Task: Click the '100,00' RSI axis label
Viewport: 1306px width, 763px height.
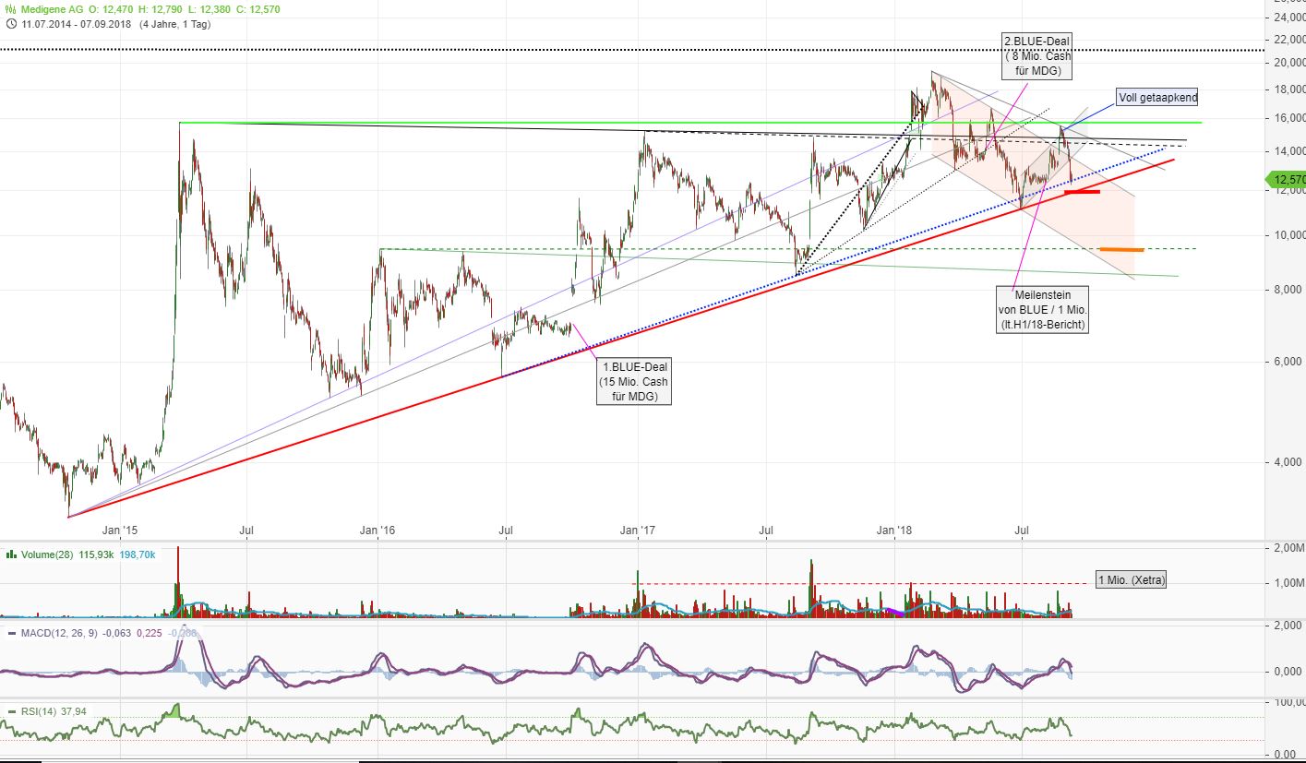Action: [1289, 704]
